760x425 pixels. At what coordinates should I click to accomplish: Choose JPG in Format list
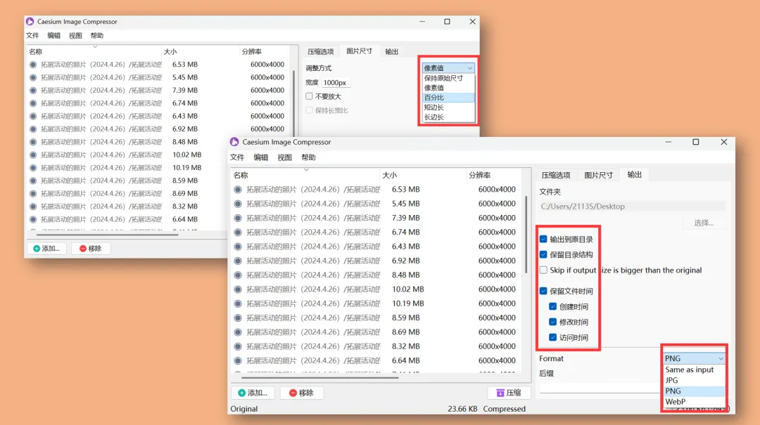[694, 380]
